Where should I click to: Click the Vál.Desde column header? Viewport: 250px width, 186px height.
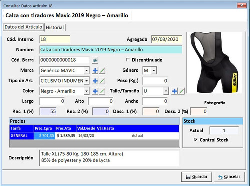pyautogui.click(x=86, y=128)
